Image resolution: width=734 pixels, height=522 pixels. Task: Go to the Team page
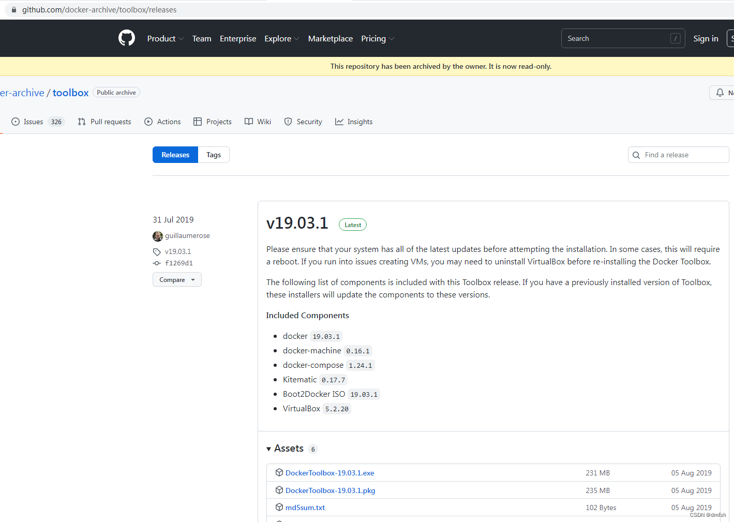pos(202,39)
